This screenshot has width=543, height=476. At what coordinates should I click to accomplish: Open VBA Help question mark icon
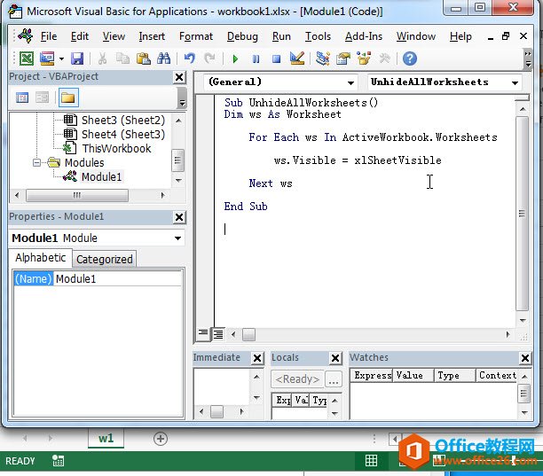[410, 59]
